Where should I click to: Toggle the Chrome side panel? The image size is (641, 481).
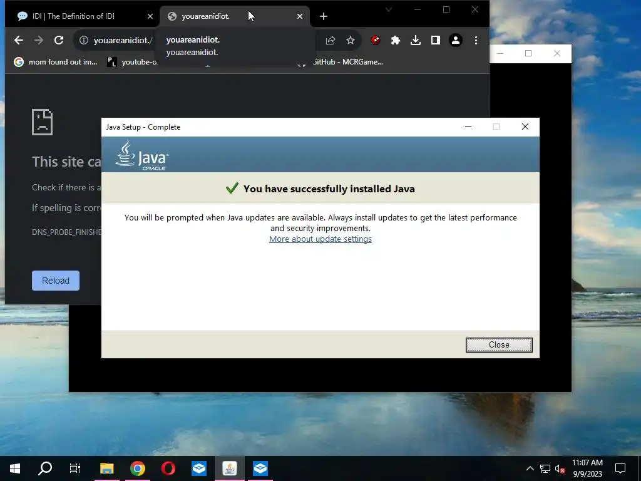click(x=436, y=40)
